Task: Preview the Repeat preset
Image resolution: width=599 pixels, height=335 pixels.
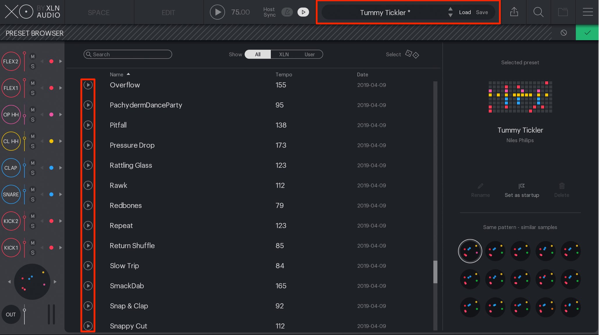Action: pos(88,226)
